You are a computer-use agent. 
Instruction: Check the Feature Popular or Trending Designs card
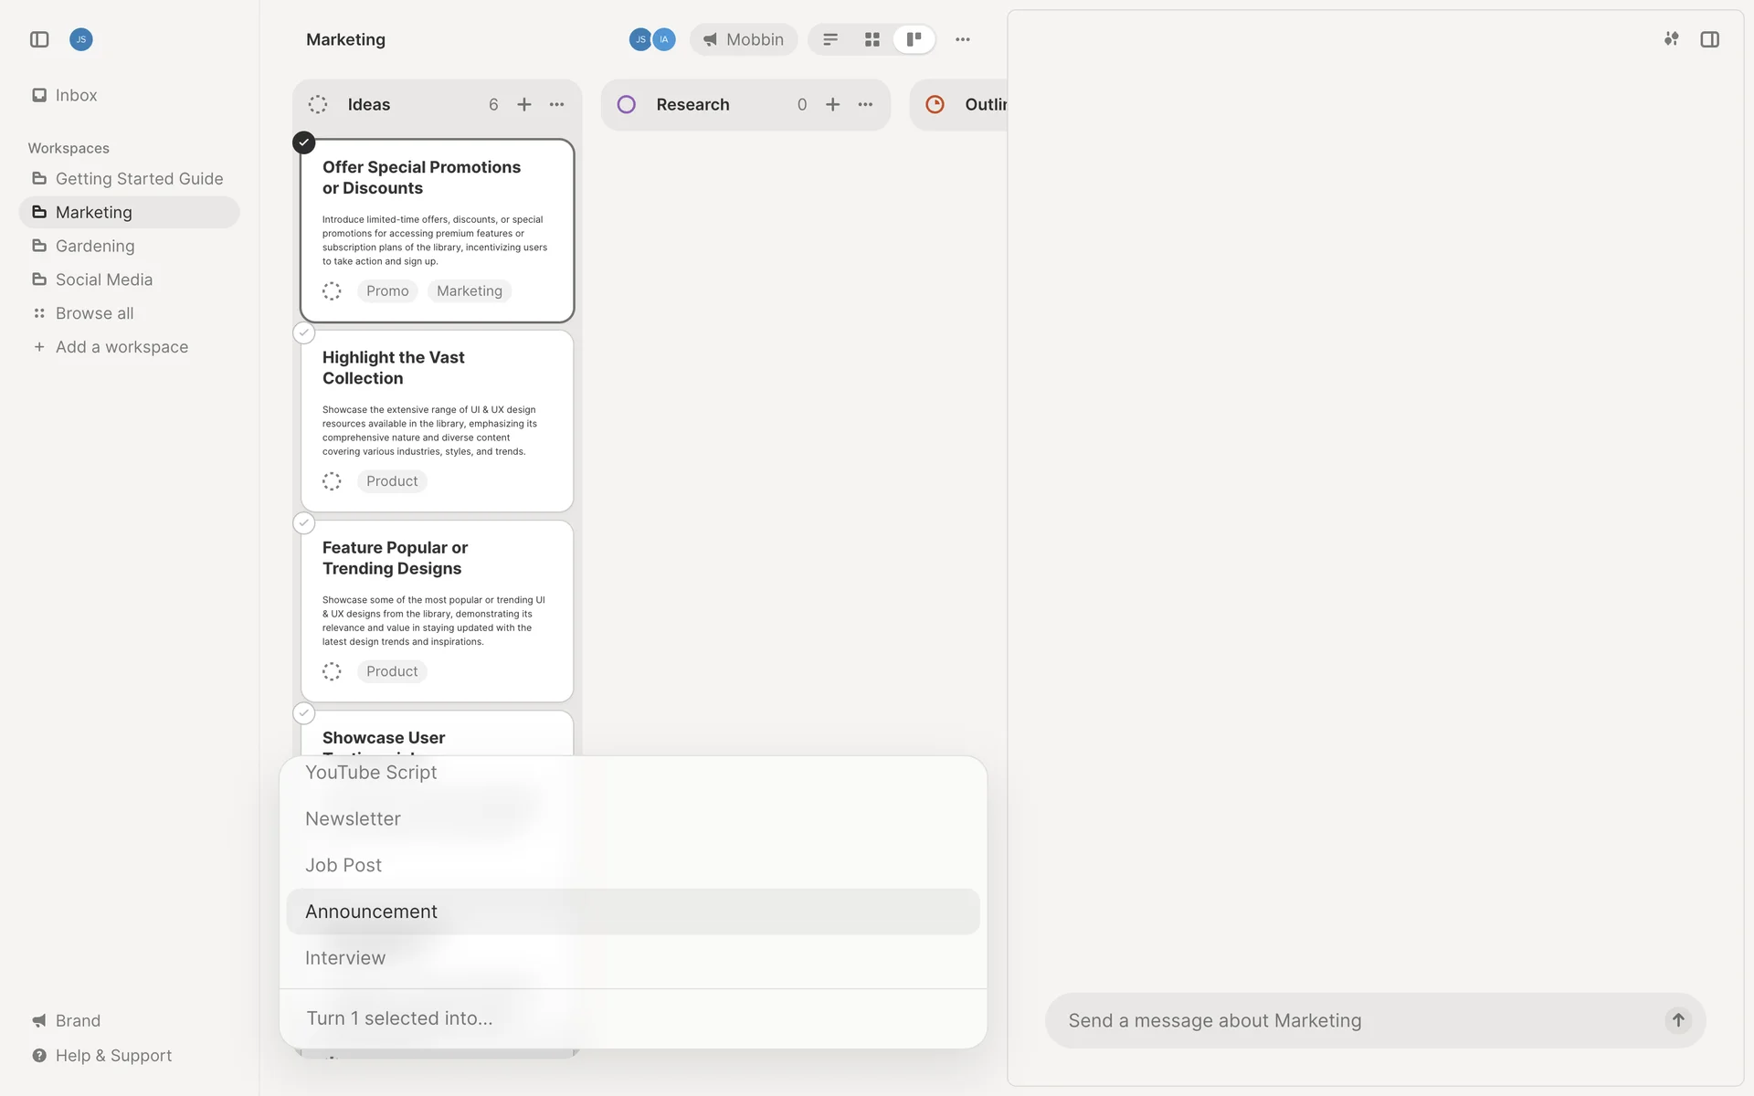(304, 523)
